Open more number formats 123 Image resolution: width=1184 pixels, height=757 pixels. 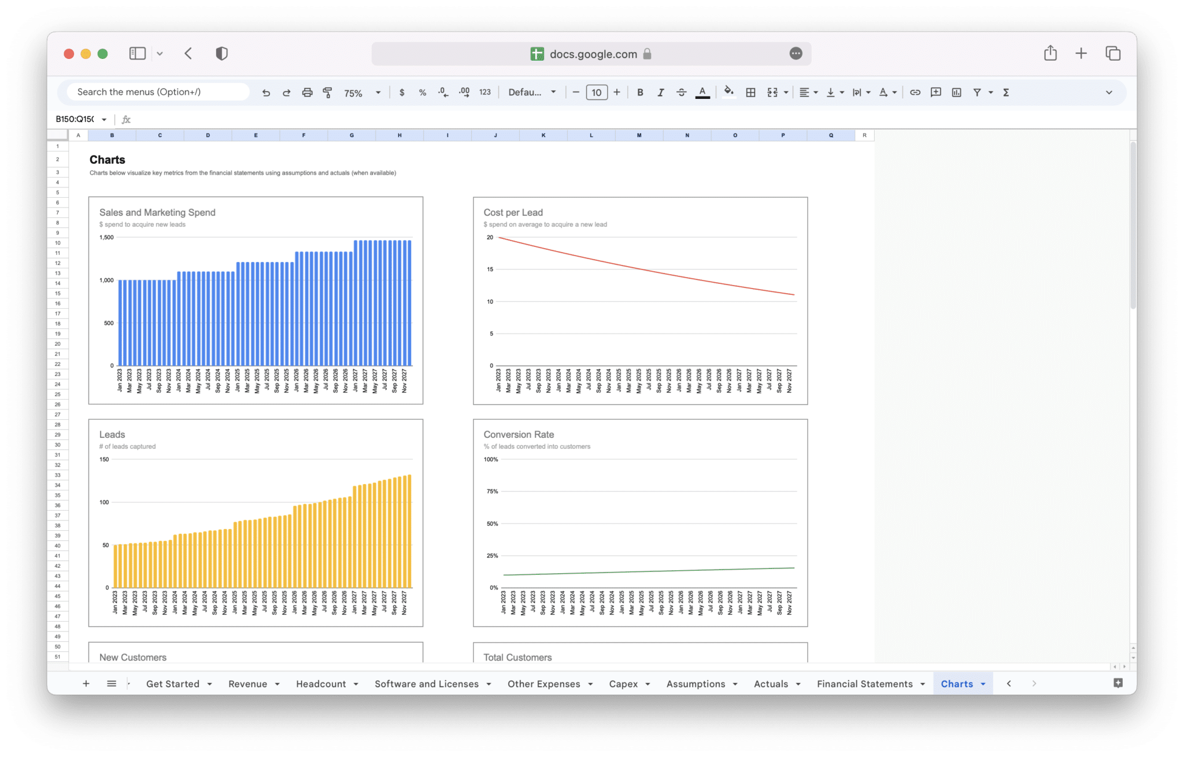485,93
